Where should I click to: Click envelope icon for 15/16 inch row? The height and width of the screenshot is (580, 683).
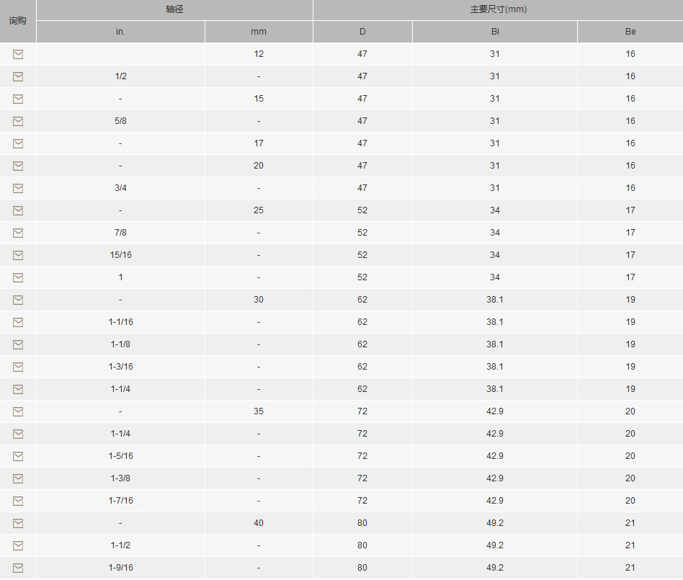[18, 255]
